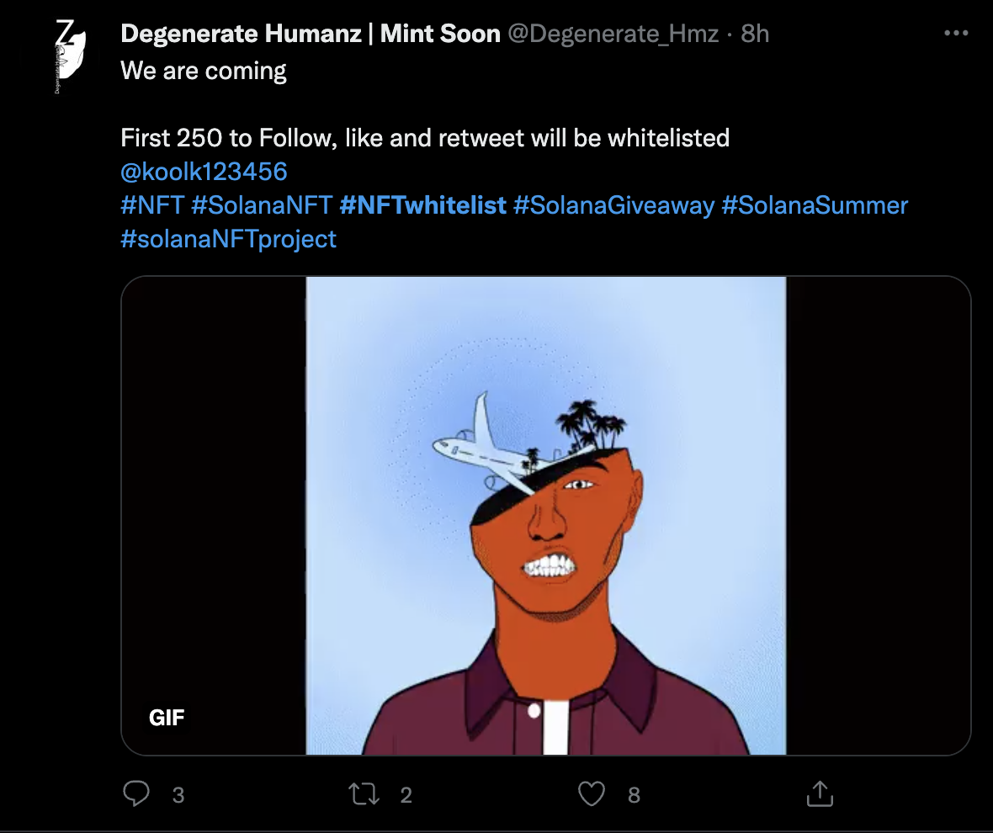Click the GIF badge on the media
This screenshot has width=993, height=833.
click(167, 718)
